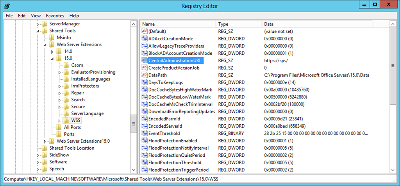Sort by the Name column header
This screenshot has width=400, height=186.
tap(178, 24)
